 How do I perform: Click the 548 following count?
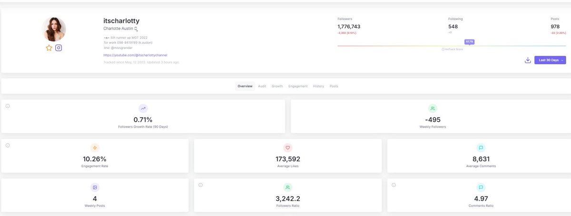(453, 27)
